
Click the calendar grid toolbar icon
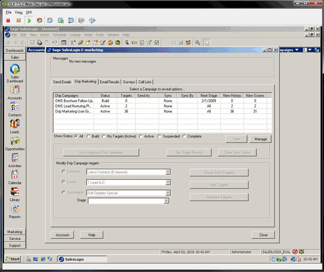[64, 43]
